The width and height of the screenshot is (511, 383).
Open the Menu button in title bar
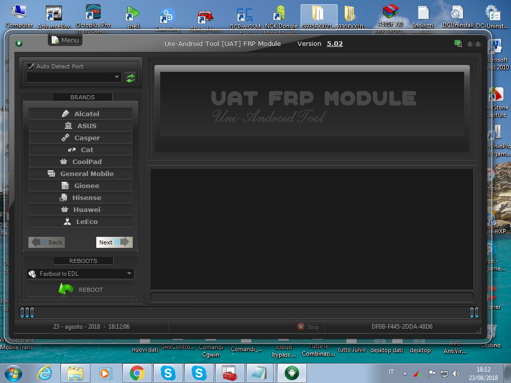[x=65, y=40]
